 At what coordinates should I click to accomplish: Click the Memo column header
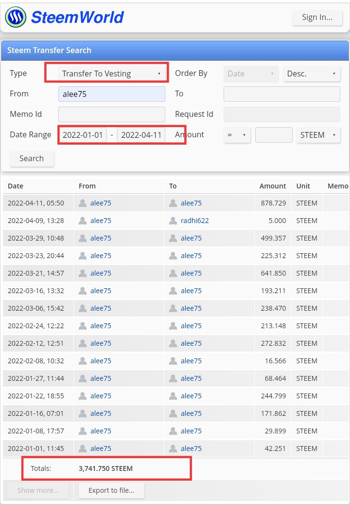tap(338, 186)
